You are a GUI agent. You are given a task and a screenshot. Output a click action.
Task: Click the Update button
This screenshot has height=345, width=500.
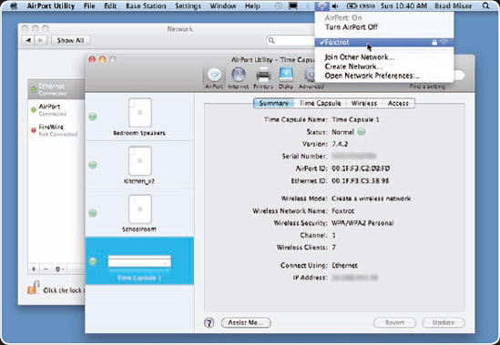444,322
